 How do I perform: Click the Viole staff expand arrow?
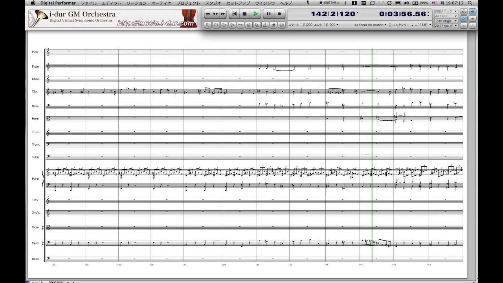coord(43,227)
